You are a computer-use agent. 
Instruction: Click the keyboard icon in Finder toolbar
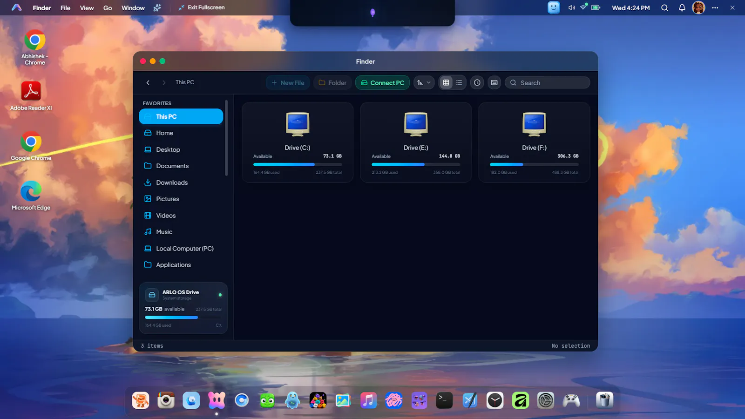pyautogui.click(x=494, y=82)
